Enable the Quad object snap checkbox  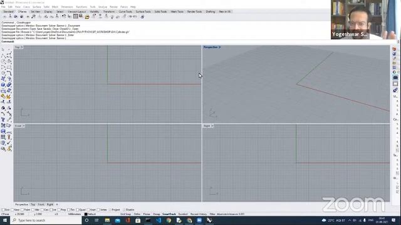(x=77, y=210)
